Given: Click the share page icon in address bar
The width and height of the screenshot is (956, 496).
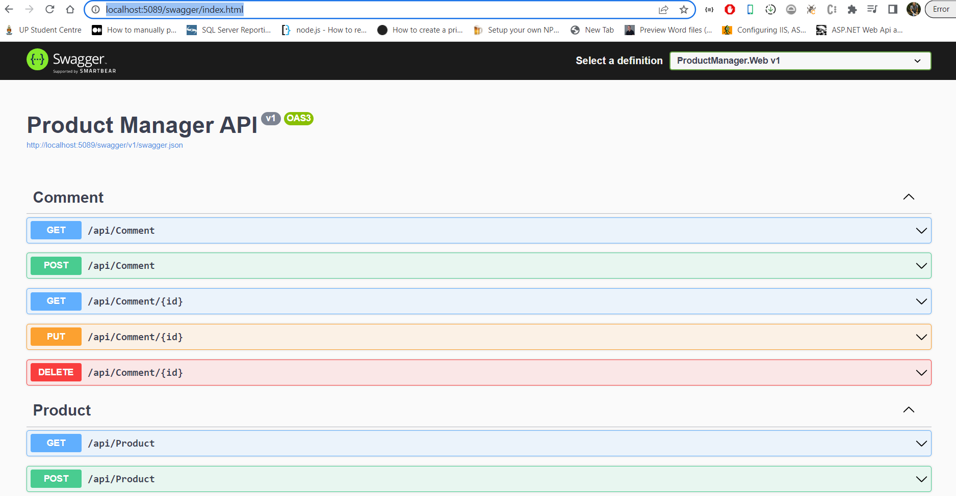Looking at the screenshot, I should coord(663,10).
